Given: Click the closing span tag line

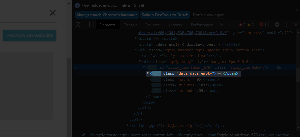Looking at the screenshot, I should 154,97.
